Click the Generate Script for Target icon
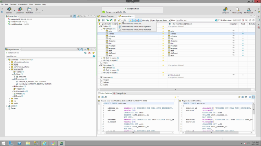The width and height of the screenshot is (261, 146). (x=124, y=20)
